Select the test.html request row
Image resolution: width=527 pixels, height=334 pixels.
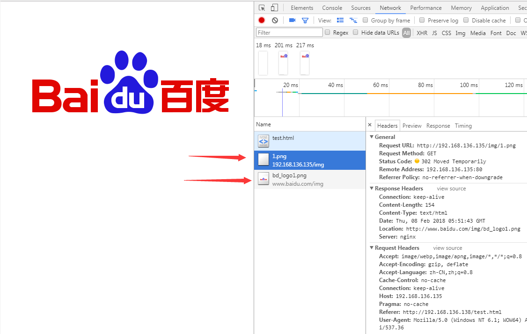click(x=309, y=141)
